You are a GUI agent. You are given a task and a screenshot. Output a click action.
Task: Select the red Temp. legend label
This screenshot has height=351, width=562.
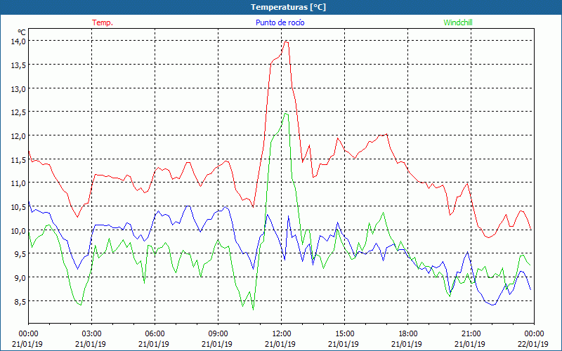coord(103,22)
